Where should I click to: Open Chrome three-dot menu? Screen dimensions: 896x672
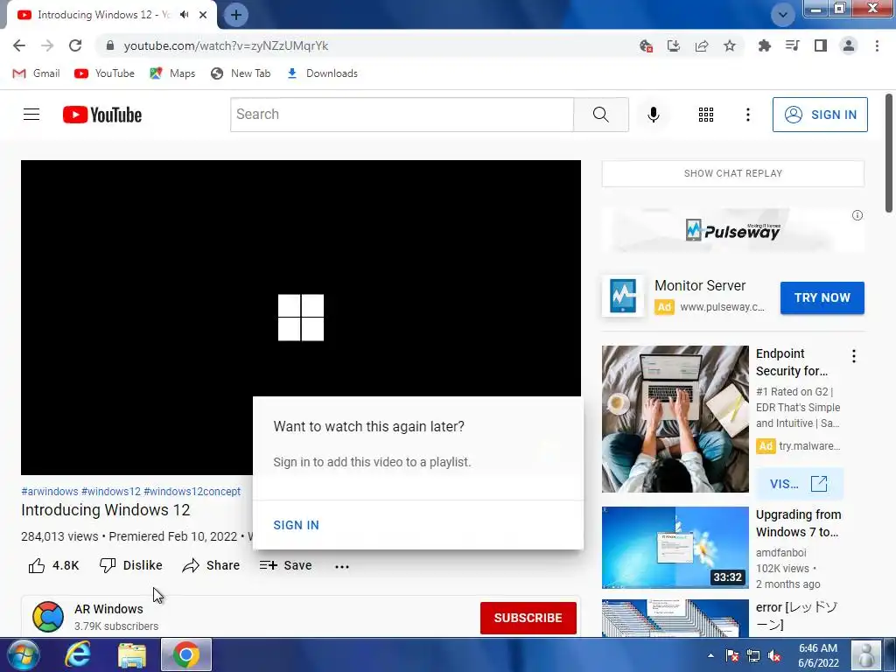pyautogui.click(x=877, y=45)
